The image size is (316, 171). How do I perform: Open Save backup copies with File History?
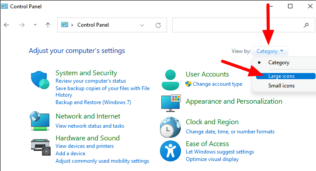103,91
